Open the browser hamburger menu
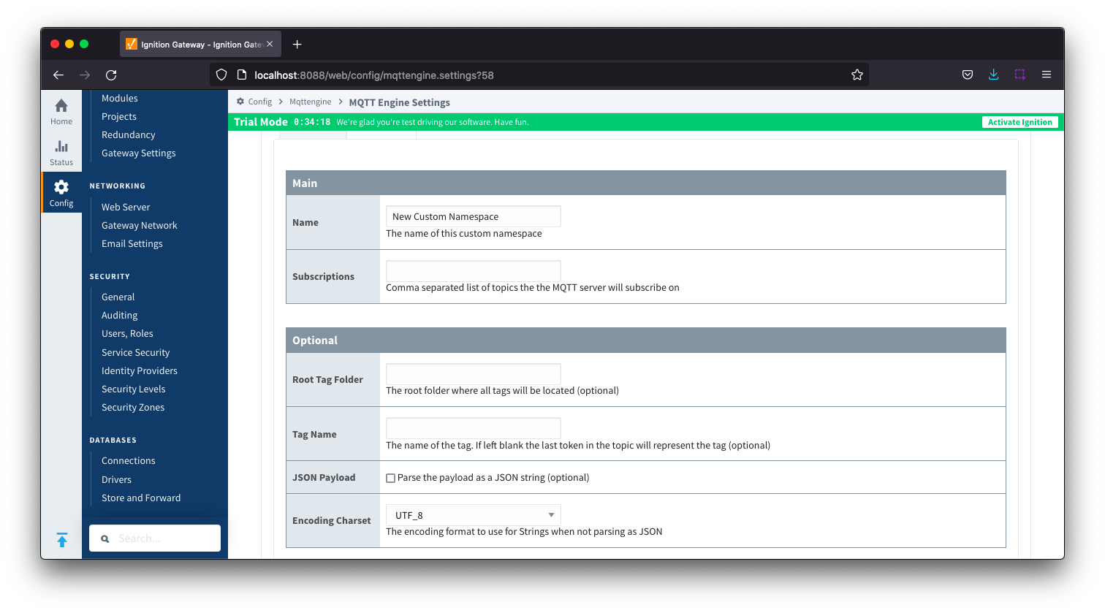The height and width of the screenshot is (613, 1105). tap(1047, 75)
